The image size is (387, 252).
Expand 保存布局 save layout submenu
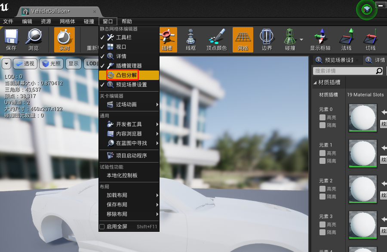click(x=129, y=205)
